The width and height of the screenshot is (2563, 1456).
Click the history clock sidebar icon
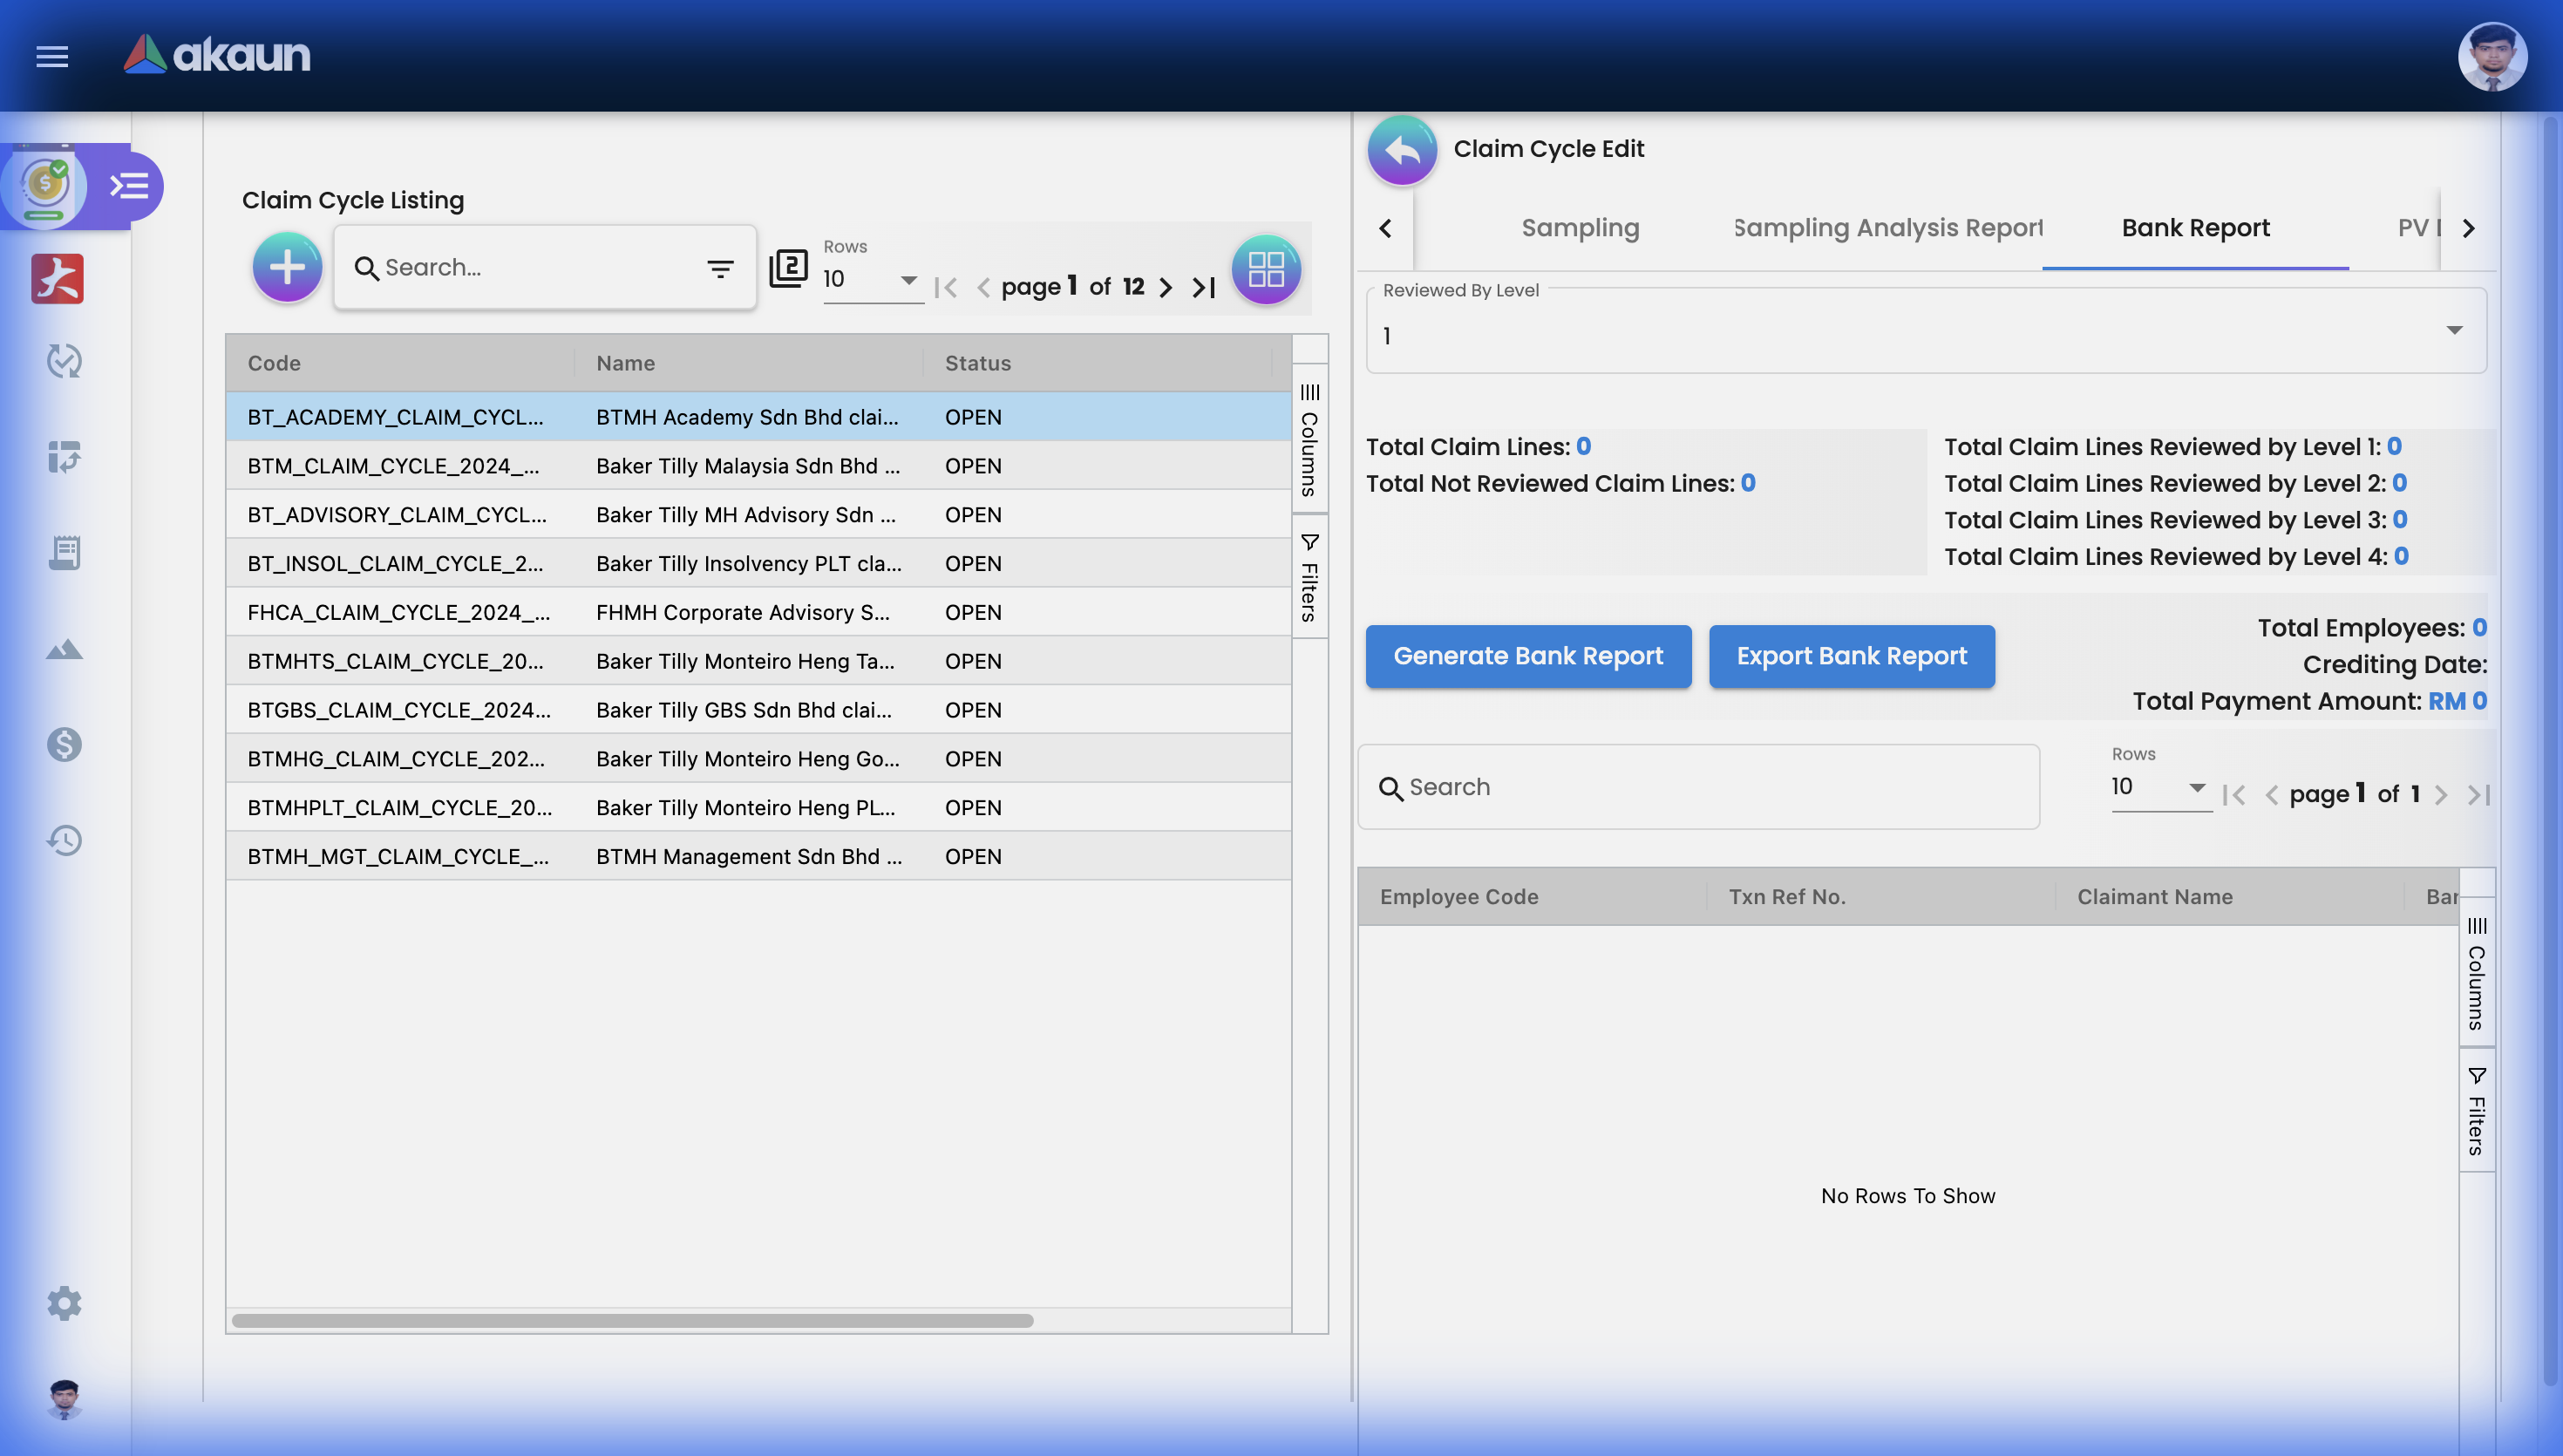click(x=64, y=840)
